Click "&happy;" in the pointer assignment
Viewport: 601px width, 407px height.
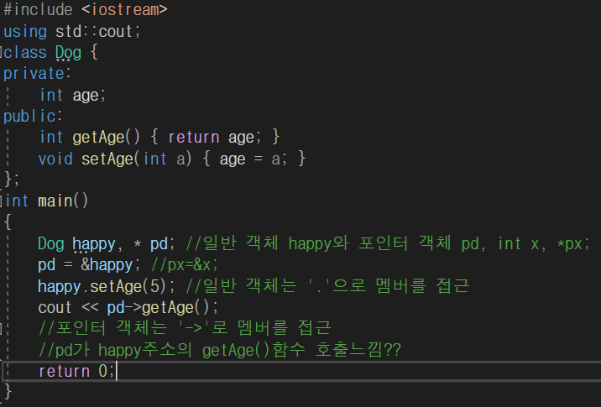pyautogui.click(x=111, y=265)
